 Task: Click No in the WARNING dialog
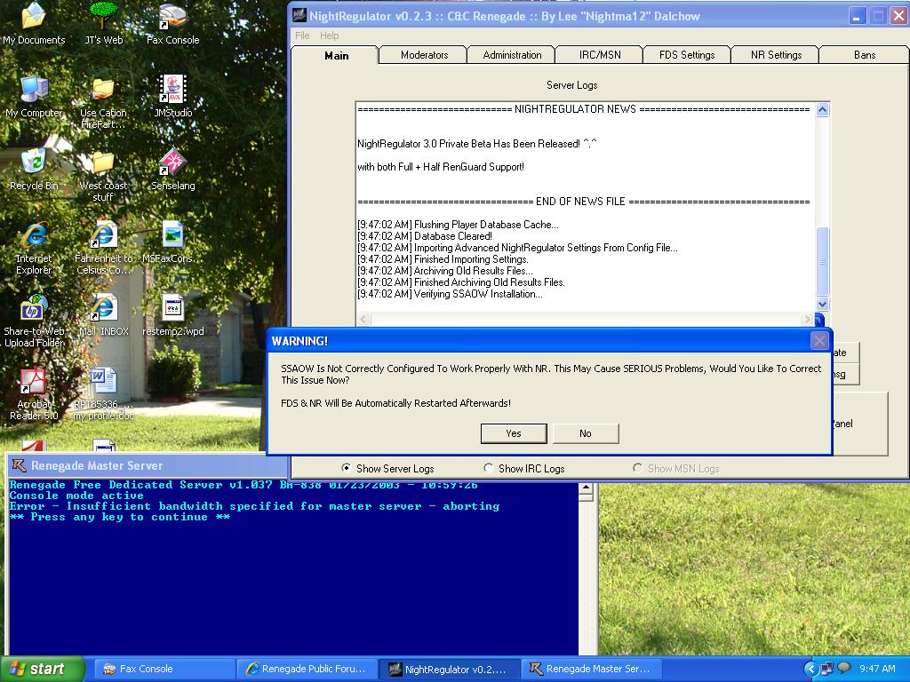coord(585,433)
